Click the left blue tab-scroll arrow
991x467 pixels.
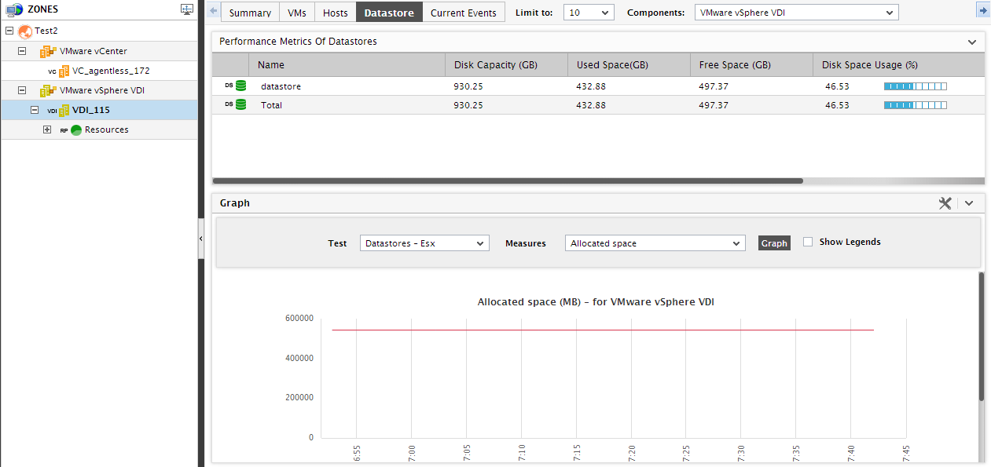tap(213, 11)
